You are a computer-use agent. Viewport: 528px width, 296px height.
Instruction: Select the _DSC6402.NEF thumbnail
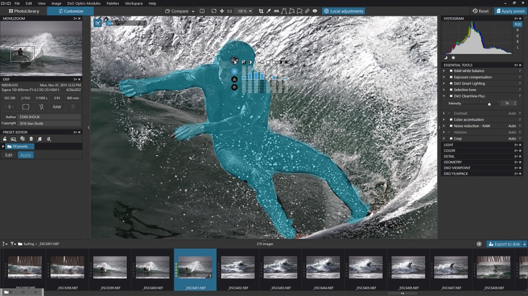point(238,270)
